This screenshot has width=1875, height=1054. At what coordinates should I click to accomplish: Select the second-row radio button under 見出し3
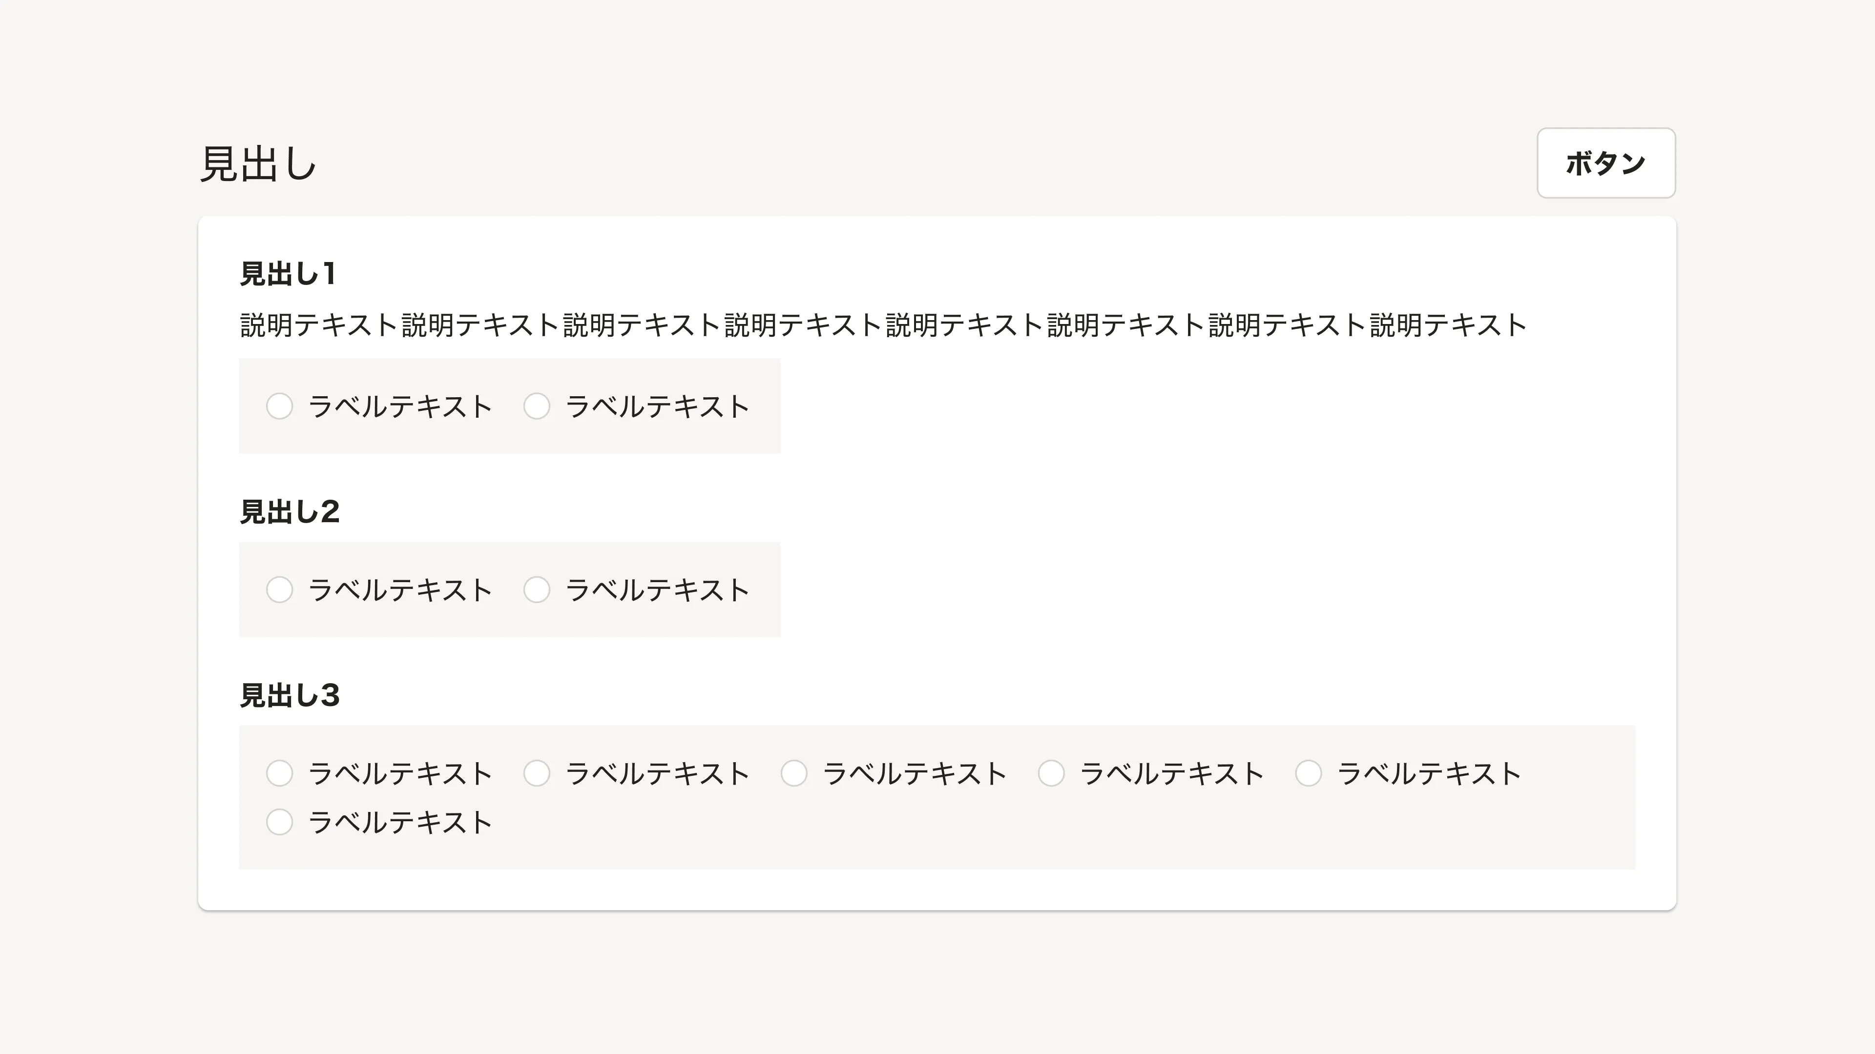pyautogui.click(x=279, y=822)
